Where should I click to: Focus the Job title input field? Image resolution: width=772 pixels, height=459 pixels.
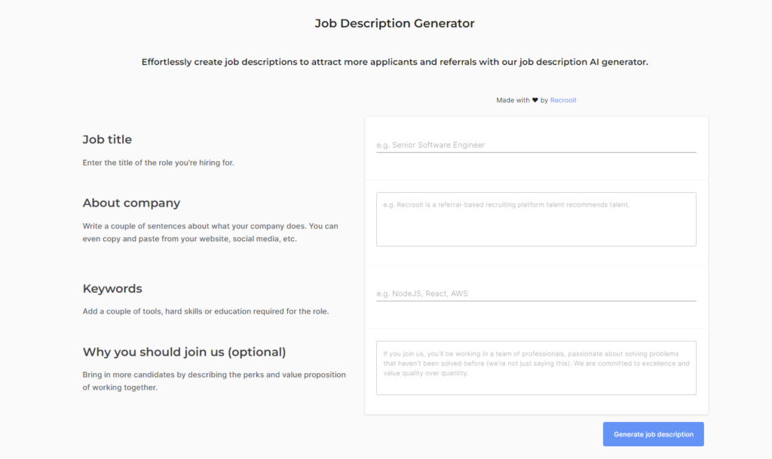click(x=536, y=145)
